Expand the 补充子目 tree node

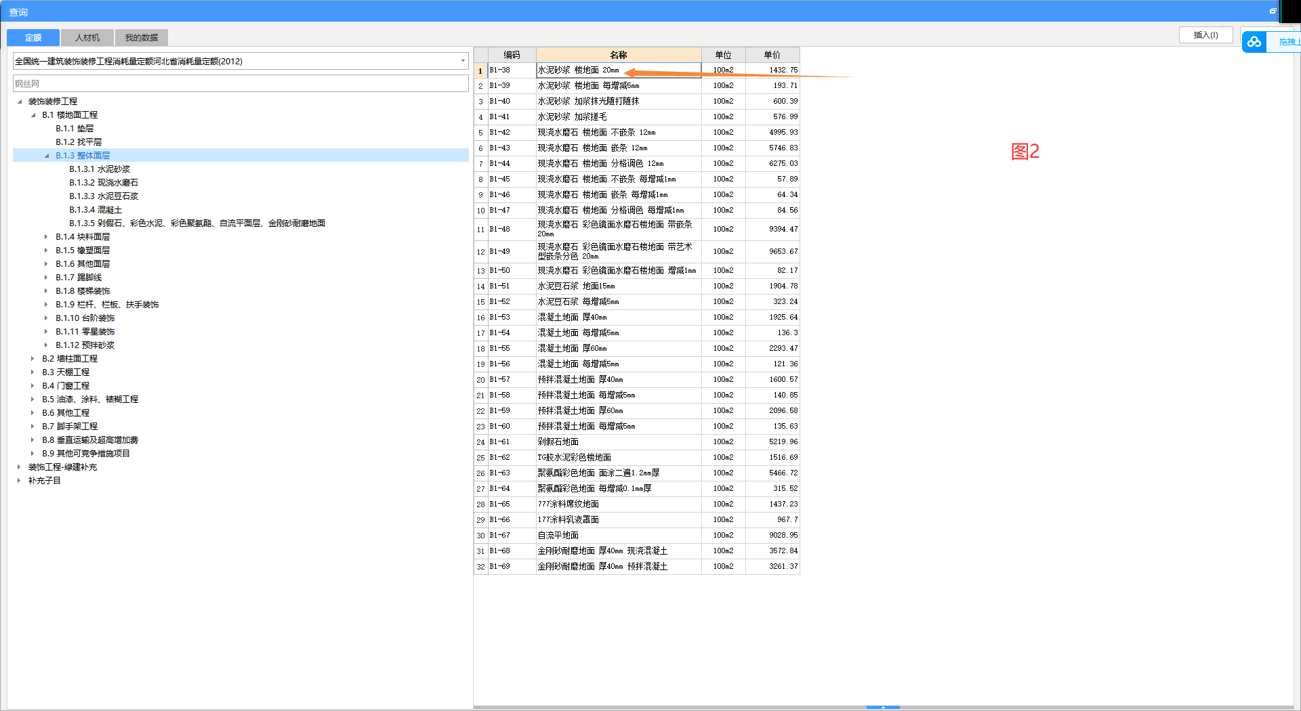pos(19,481)
